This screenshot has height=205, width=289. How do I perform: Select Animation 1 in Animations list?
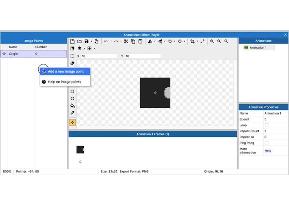point(259,48)
